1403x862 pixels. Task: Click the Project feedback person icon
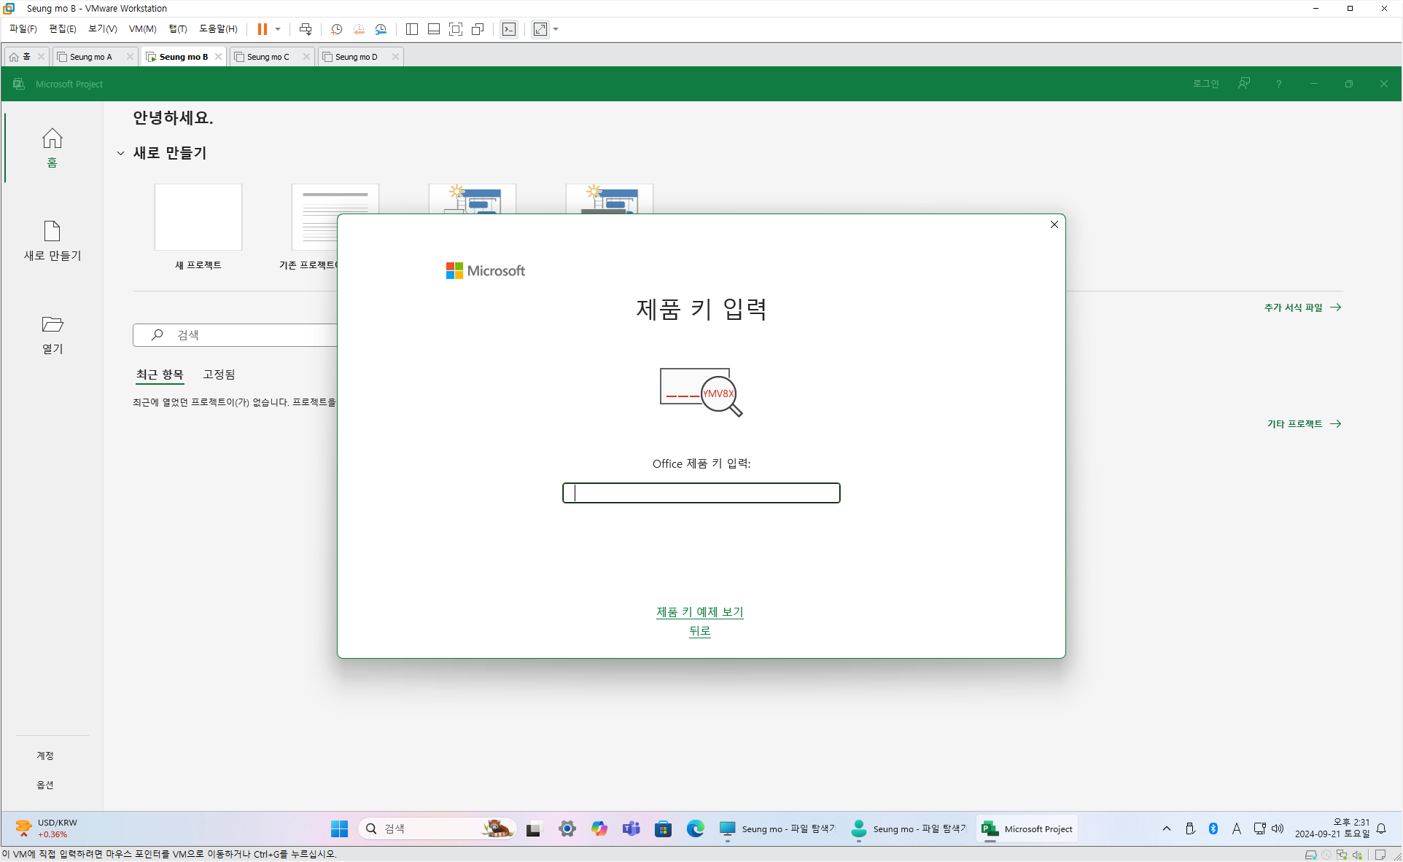tap(1244, 84)
